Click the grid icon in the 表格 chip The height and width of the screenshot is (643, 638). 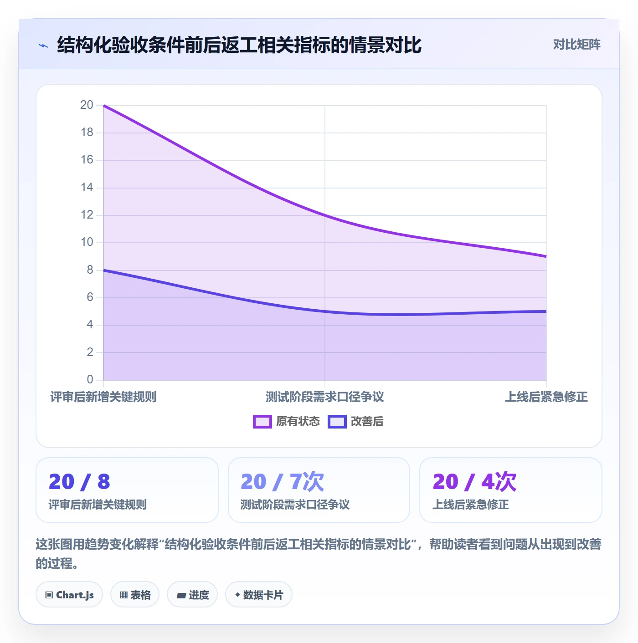click(123, 595)
